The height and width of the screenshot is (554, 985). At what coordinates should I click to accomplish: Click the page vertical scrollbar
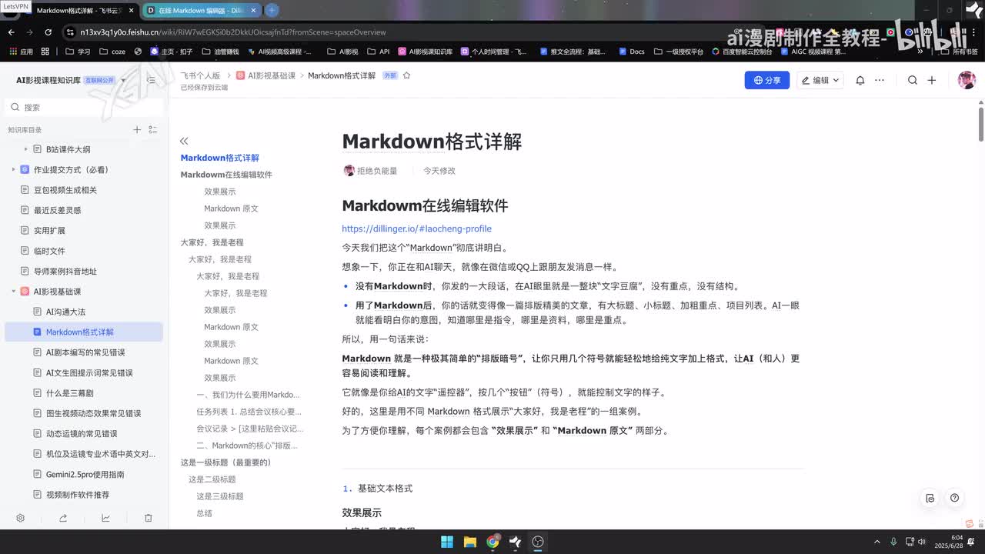pos(981,123)
